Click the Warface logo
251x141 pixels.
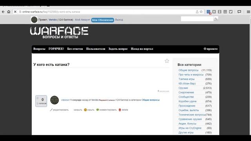[59, 33]
